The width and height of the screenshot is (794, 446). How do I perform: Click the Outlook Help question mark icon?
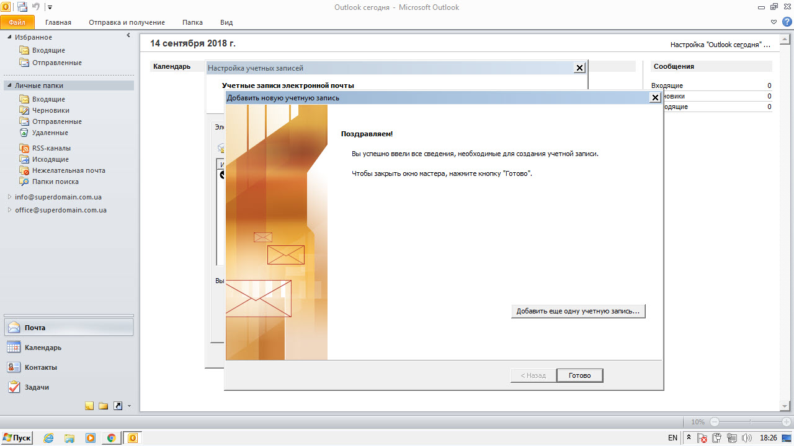click(x=787, y=22)
